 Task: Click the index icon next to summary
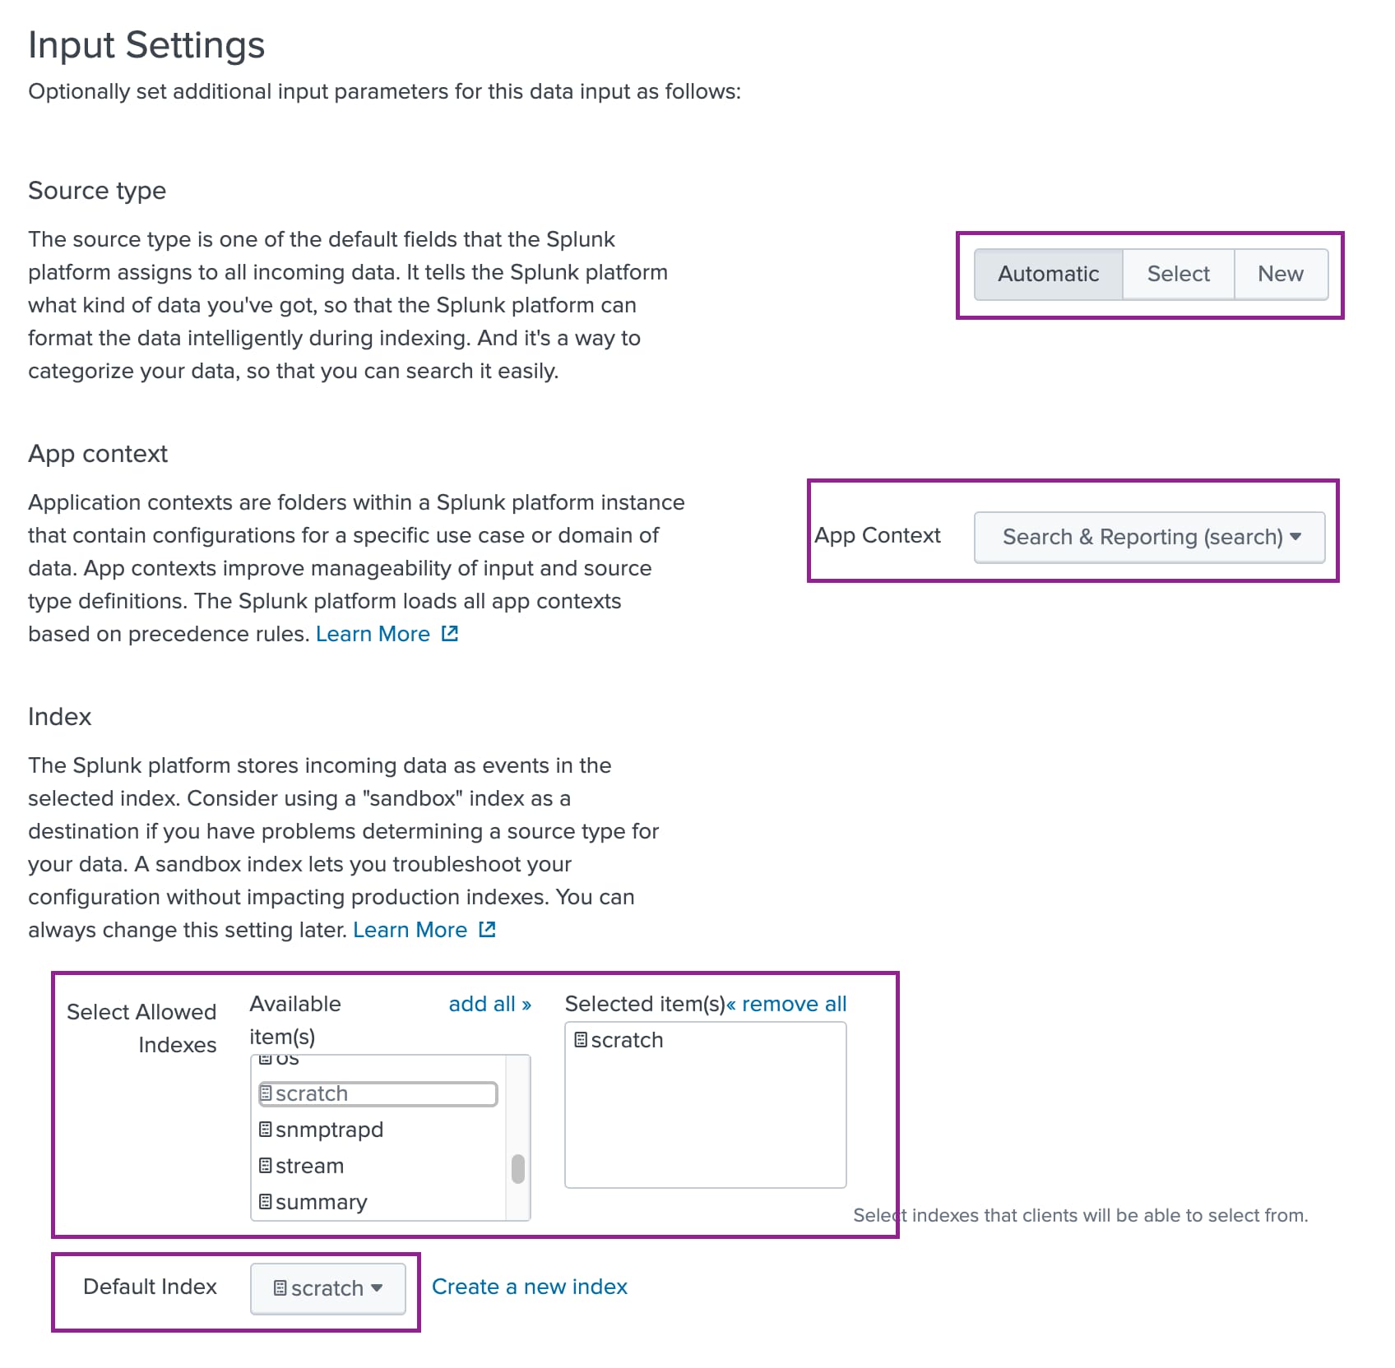pyautogui.click(x=265, y=1202)
